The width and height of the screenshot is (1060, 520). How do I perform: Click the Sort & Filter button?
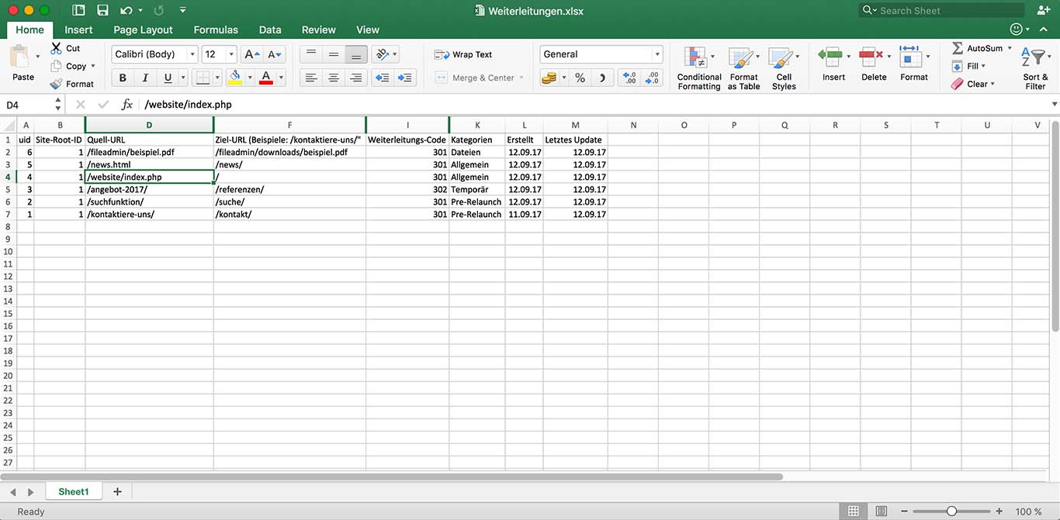point(1035,68)
